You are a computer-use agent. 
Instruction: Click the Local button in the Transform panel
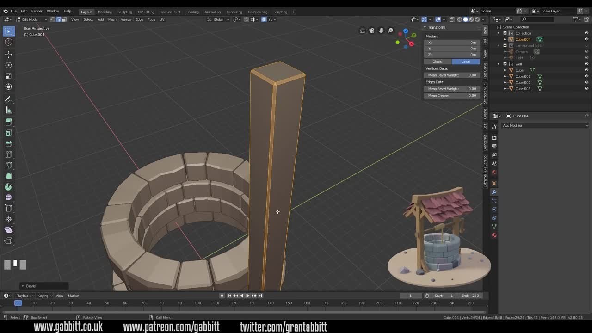(465, 61)
